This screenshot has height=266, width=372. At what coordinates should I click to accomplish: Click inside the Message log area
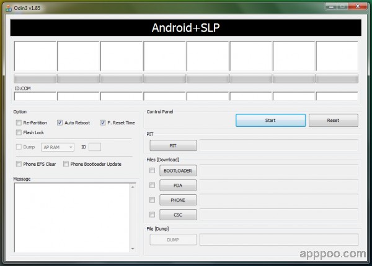(72, 218)
